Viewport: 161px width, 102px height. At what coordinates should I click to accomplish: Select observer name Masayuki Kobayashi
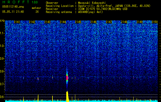(x=92, y=3)
